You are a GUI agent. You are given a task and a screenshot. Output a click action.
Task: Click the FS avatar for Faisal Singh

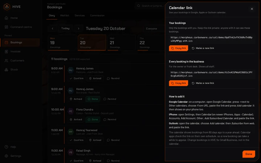[71, 152]
